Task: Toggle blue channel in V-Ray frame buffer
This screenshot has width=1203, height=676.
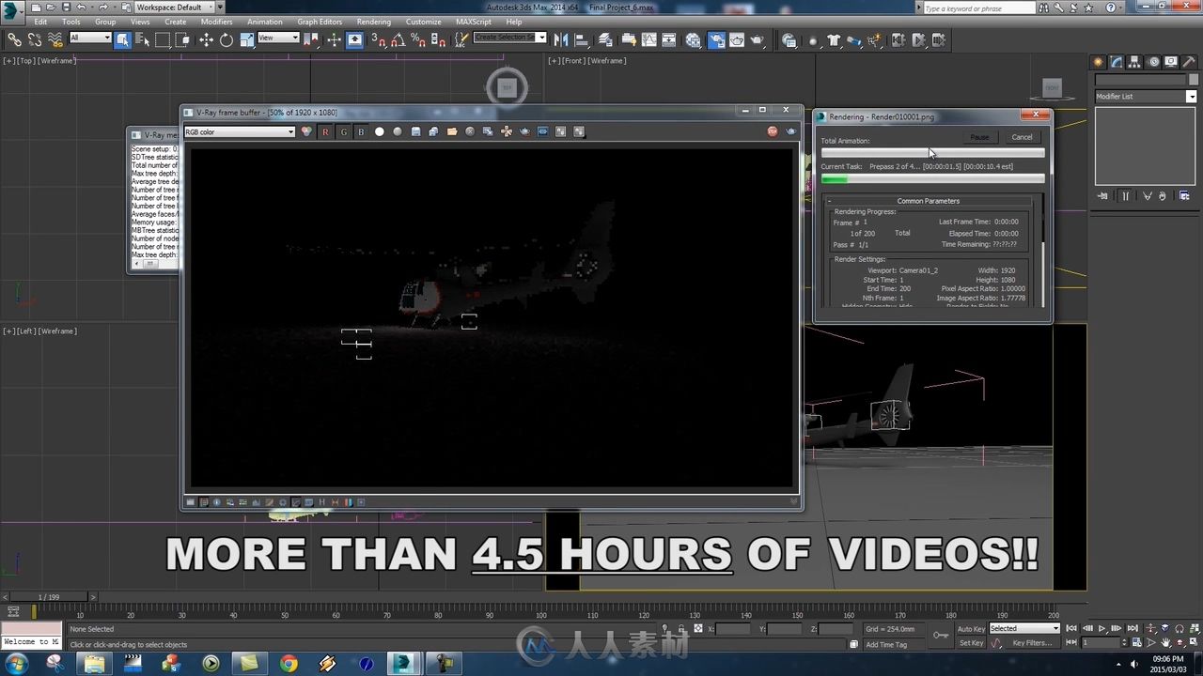Action: click(x=361, y=131)
